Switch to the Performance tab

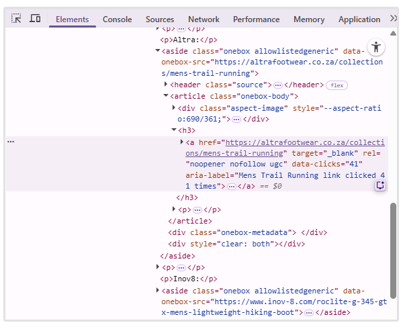pyautogui.click(x=256, y=19)
